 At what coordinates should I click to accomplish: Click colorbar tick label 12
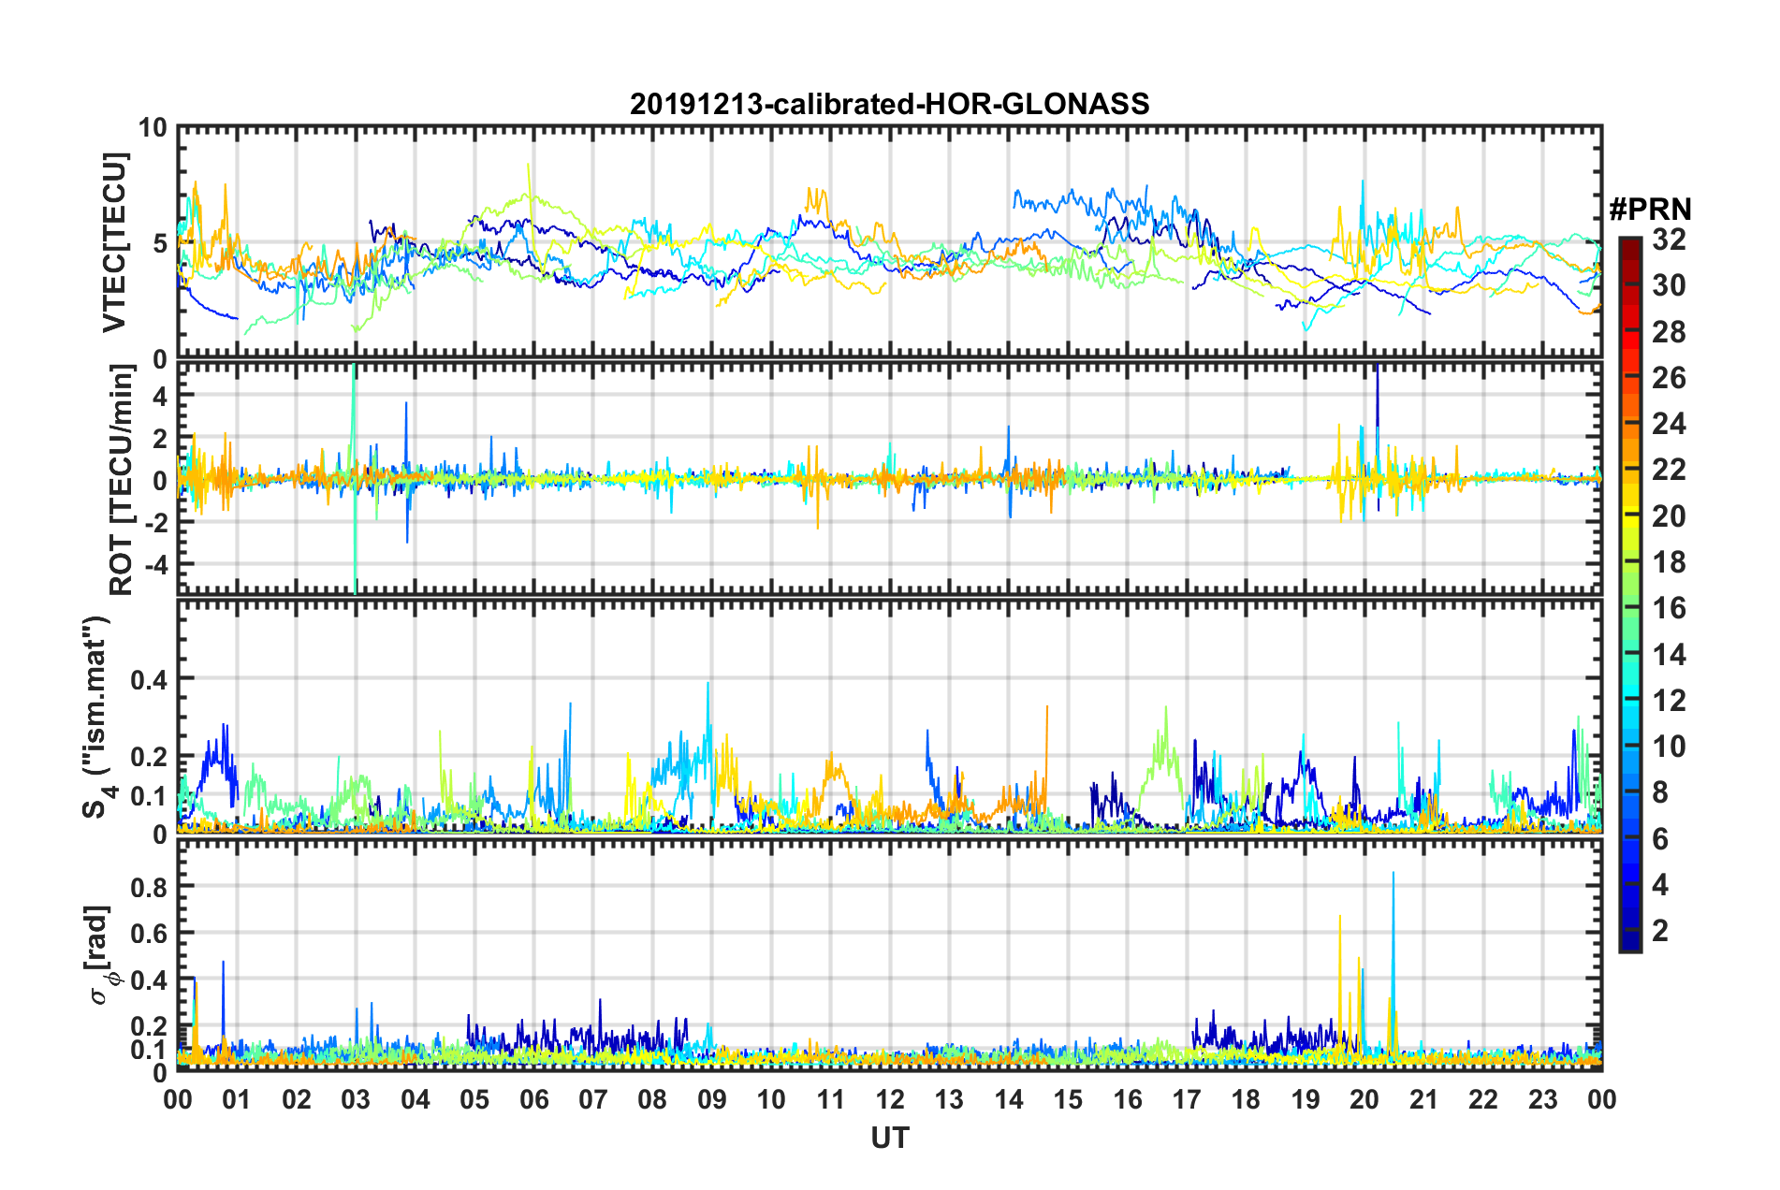click(1669, 701)
